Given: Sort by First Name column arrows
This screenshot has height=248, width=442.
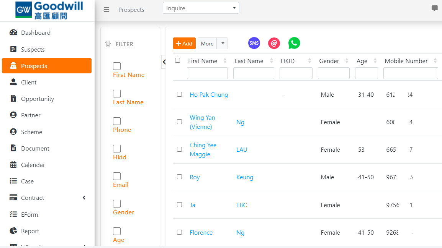Looking at the screenshot, I should click(x=225, y=61).
